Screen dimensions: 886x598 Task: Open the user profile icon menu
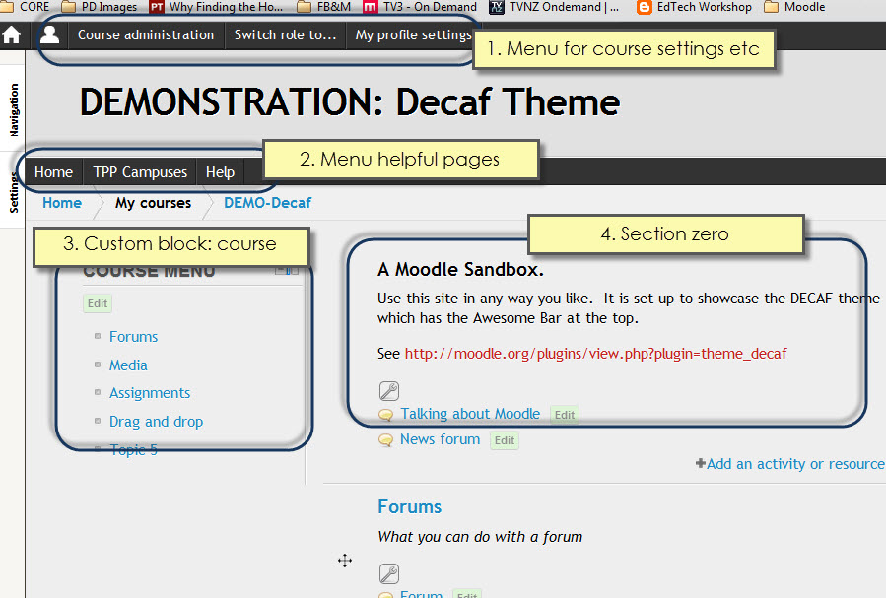pyautogui.click(x=49, y=35)
